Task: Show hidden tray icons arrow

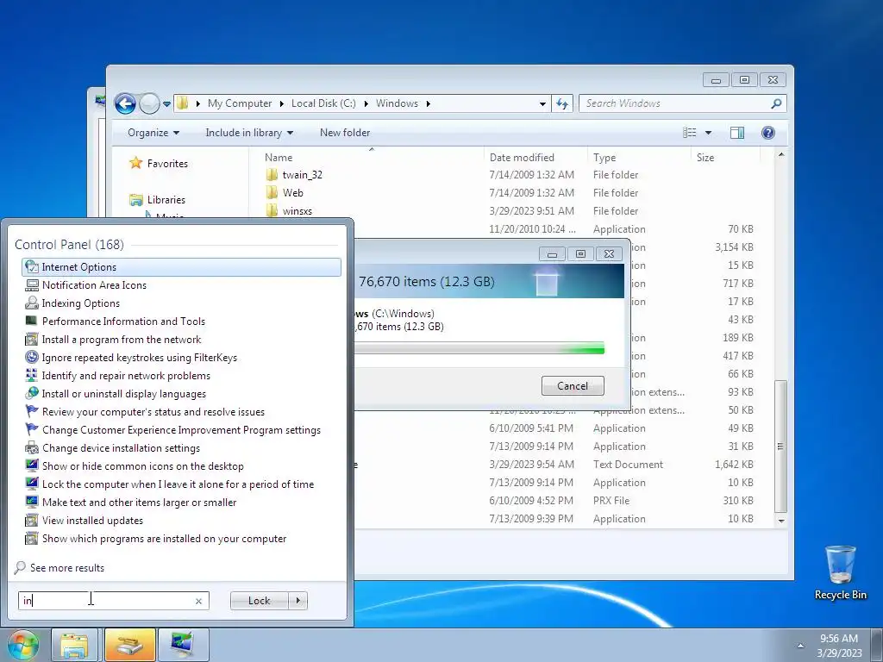Action: [x=800, y=645]
